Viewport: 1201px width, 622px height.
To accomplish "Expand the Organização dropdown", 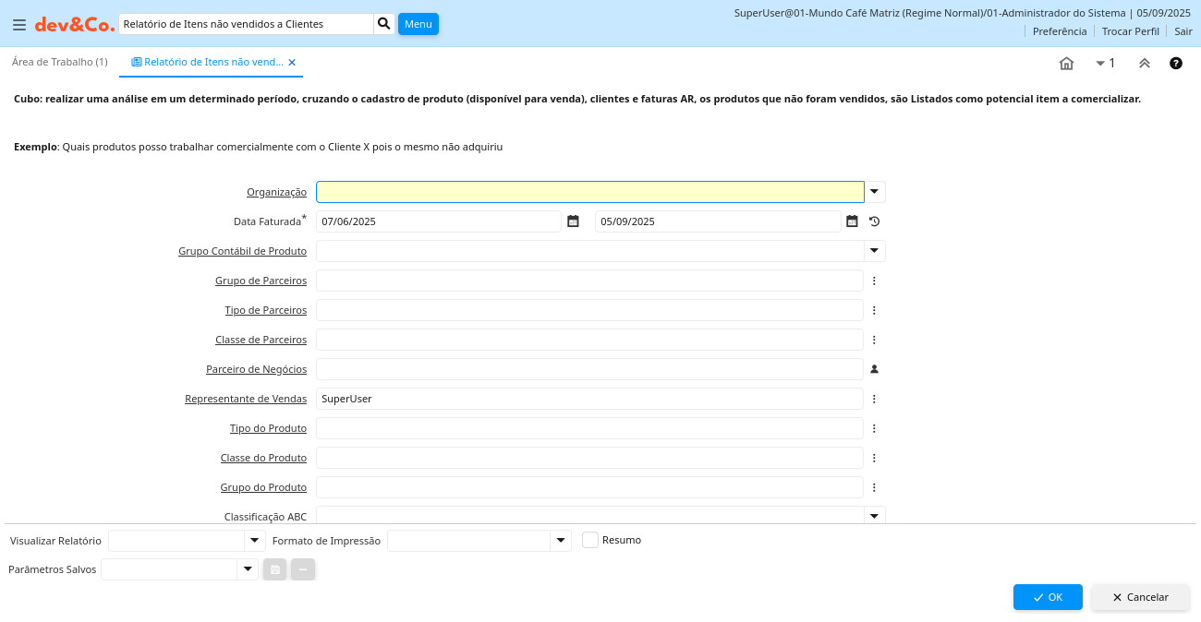I will point(874,192).
